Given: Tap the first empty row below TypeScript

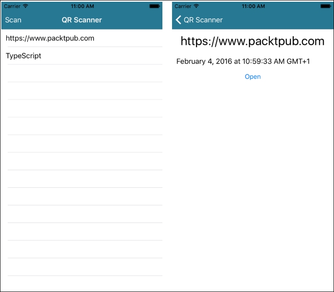Looking at the screenshot, I should click(x=83, y=73).
